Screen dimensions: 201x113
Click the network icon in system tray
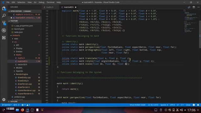pos(173,110)
